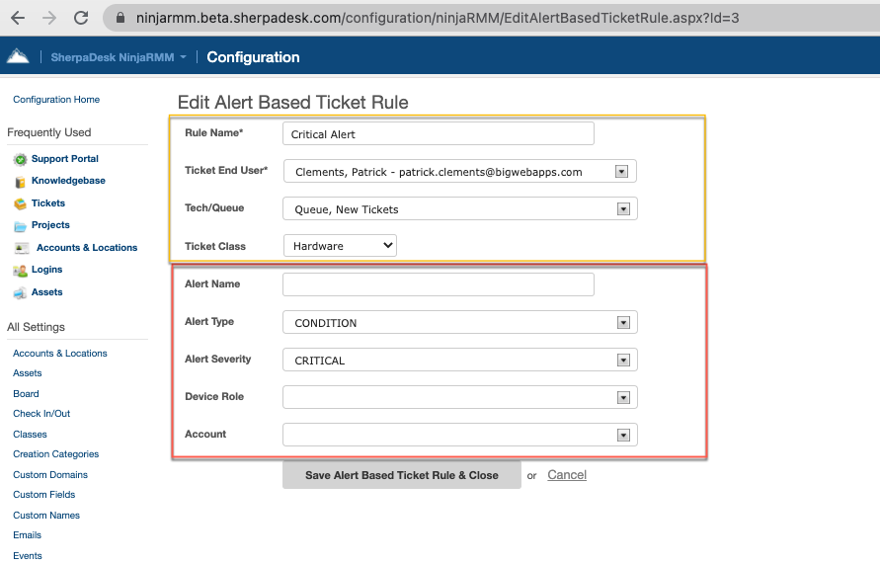Select the Tickets icon in sidebar
This screenshot has width=880, height=564.
[x=20, y=203]
